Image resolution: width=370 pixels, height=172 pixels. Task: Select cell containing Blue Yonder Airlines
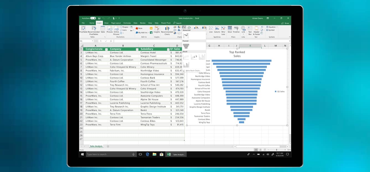[x=123, y=56]
